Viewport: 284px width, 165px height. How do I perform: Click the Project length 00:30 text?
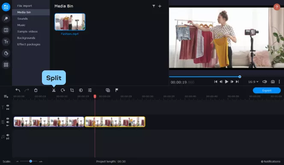click(111, 162)
